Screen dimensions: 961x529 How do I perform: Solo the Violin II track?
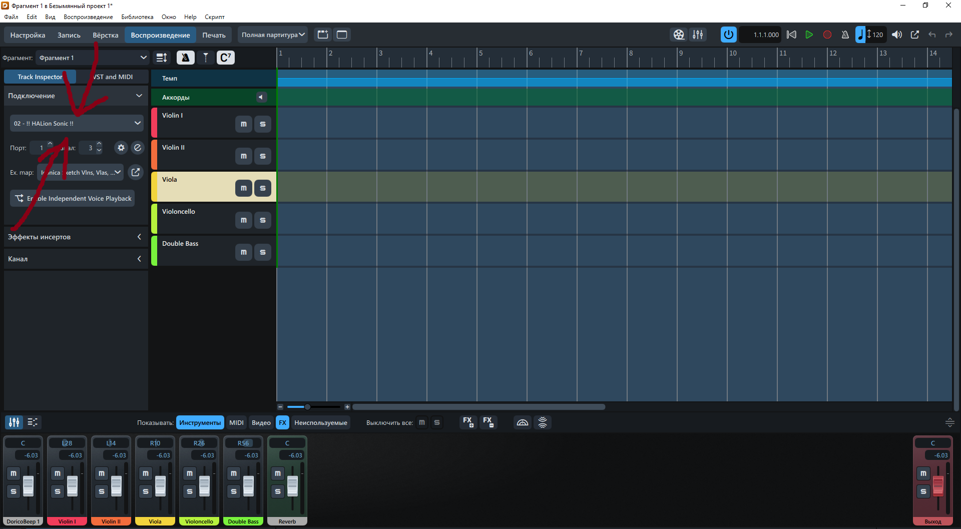pyautogui.click(x=263, y=156)
